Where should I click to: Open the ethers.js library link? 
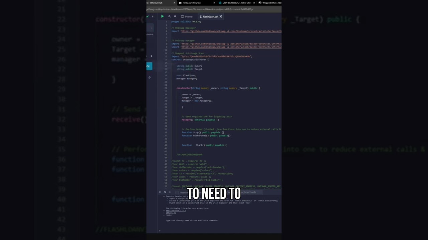coord(171,213)
